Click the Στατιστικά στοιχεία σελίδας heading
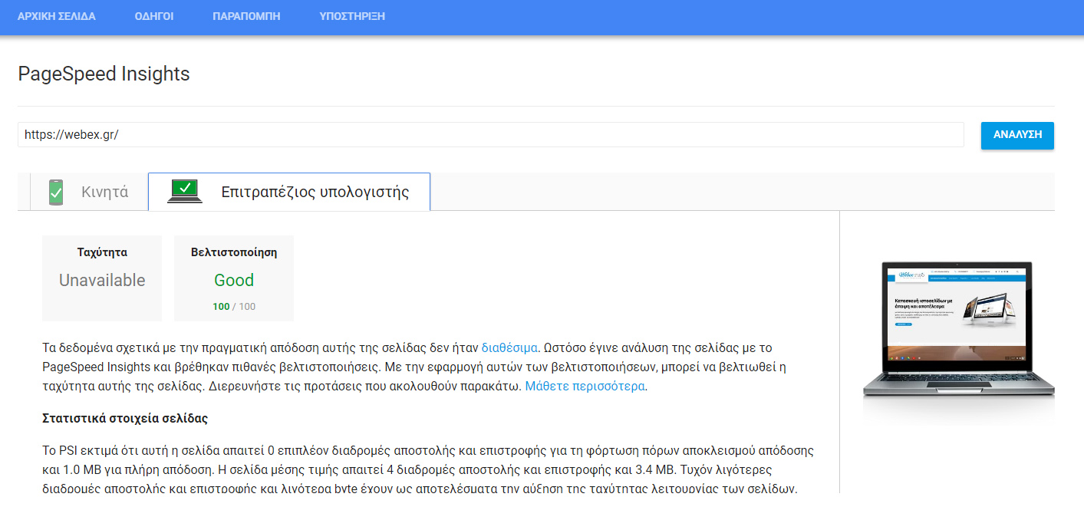This screenshot has width=1084, height=520. (x=125, y=419)
